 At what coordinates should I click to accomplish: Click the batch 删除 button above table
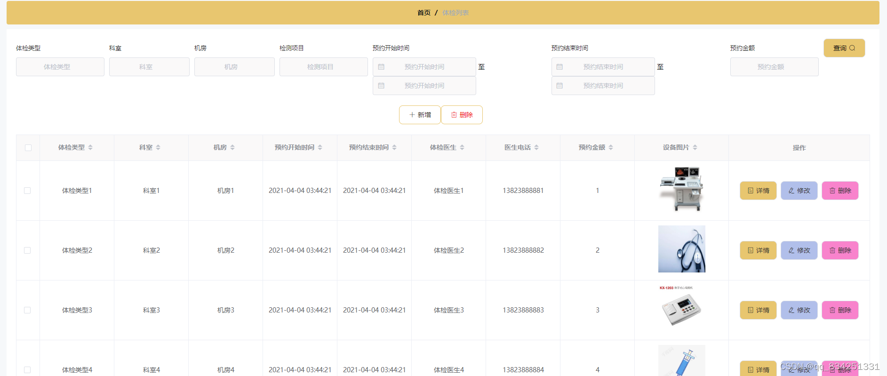[462, 115]
